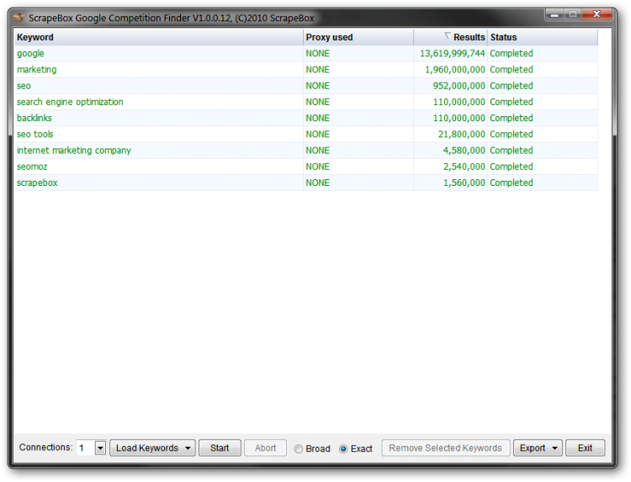Click the Start button
631x482 pixels.
pyautogui.click(x=220, y=448)
